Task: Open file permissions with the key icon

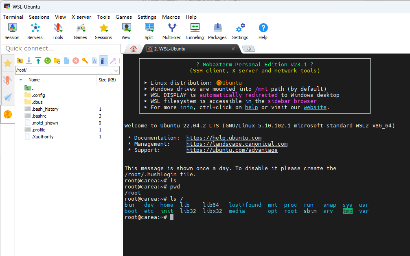Action: pyautogui.click(x=85, y=60)
